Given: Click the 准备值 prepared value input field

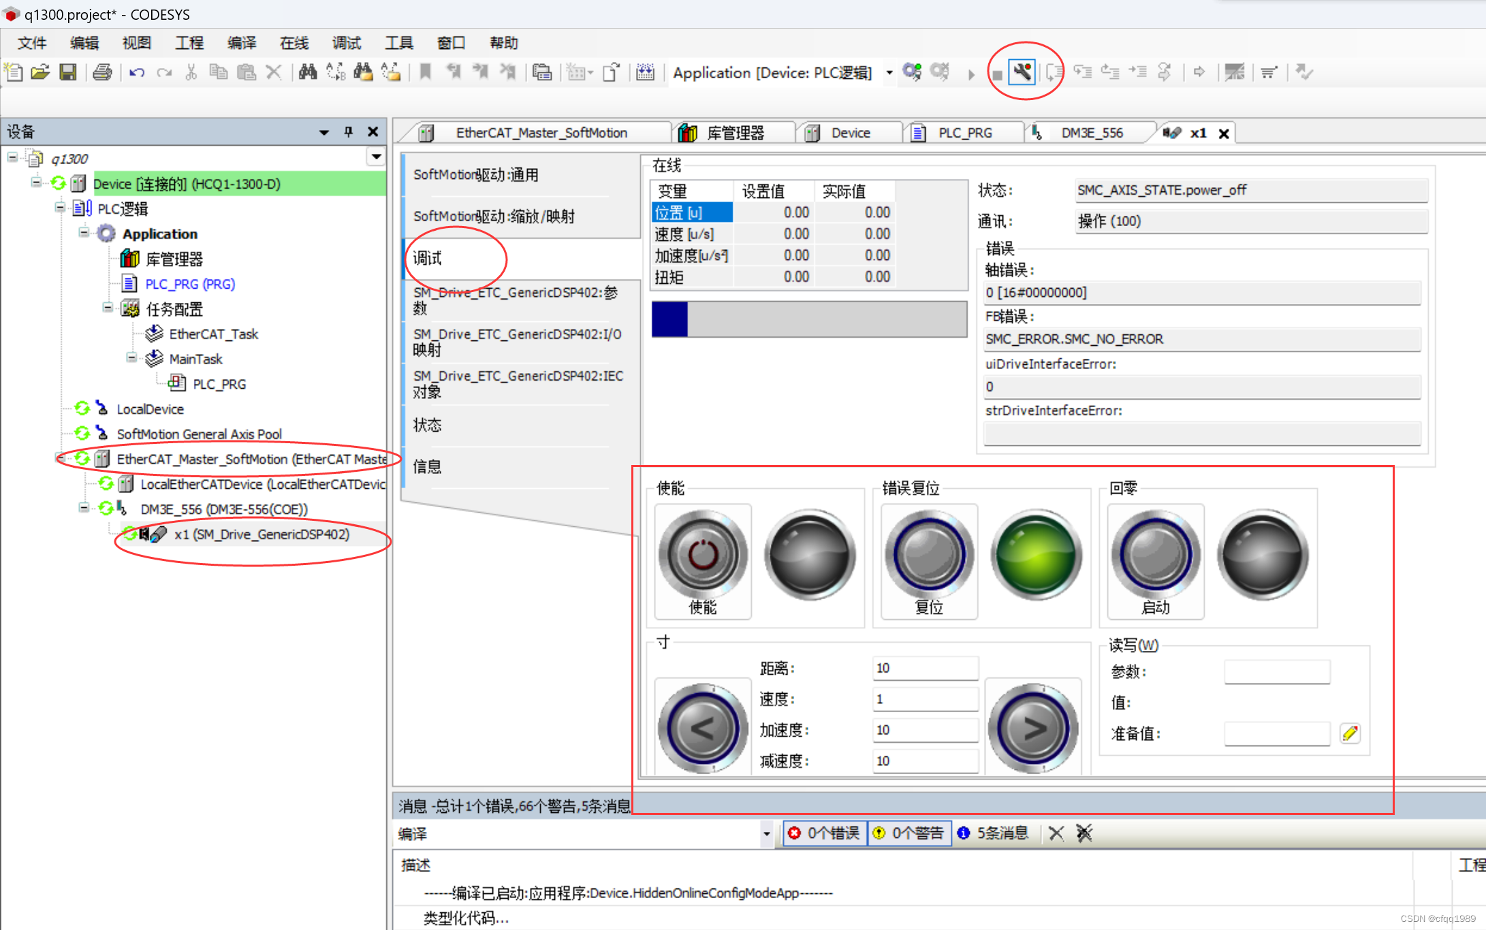Looking at the screenshot, I should pyautogui.click(x=1276, y=733).
